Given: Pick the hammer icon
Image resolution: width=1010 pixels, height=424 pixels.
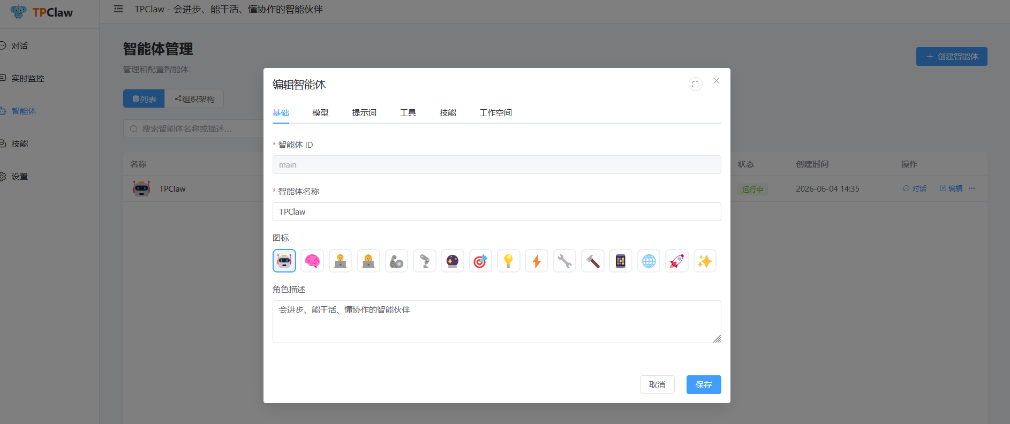Looking at the screenshot, I should [593, 261].
